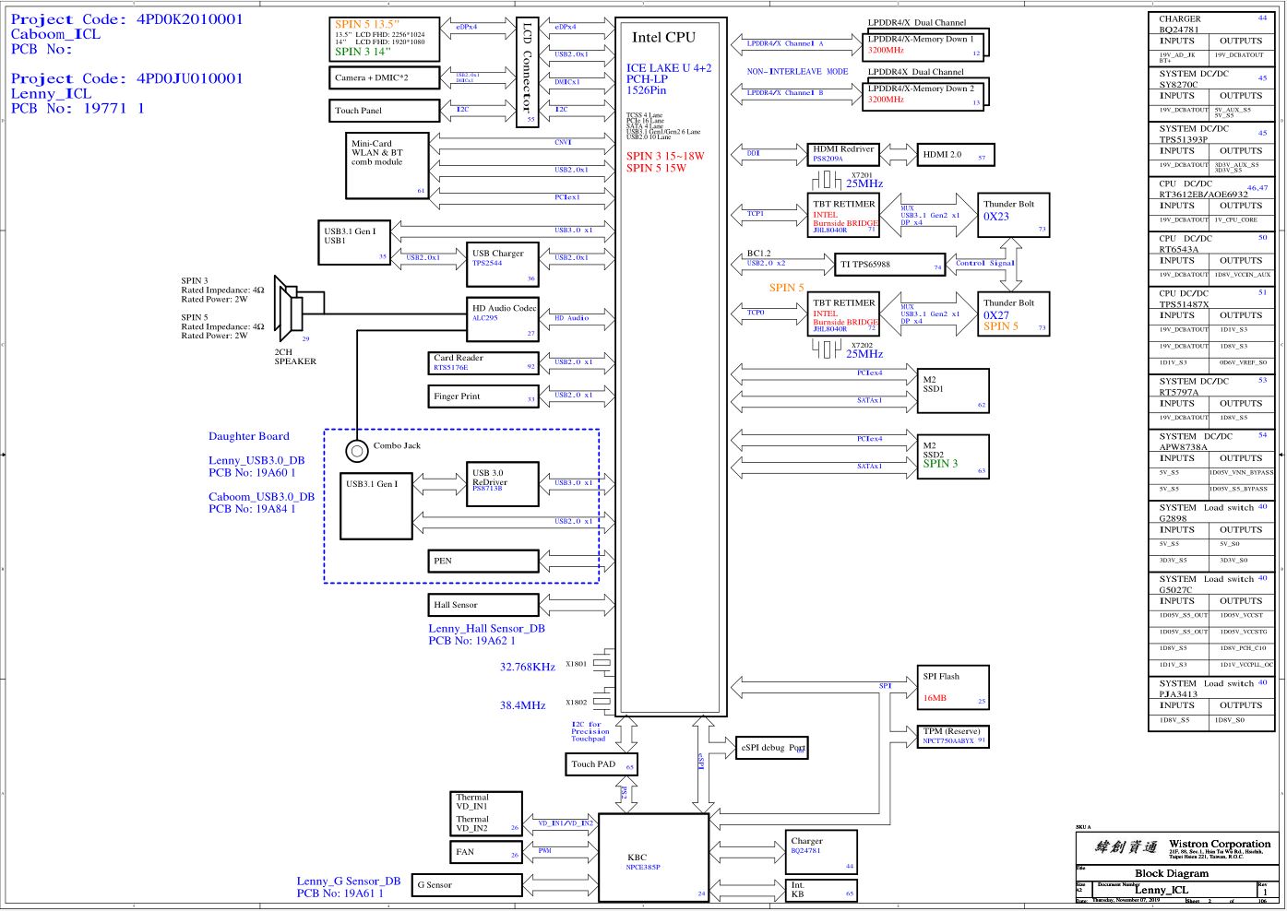Click the eSPI debug Port block

[x=772, y=748]
